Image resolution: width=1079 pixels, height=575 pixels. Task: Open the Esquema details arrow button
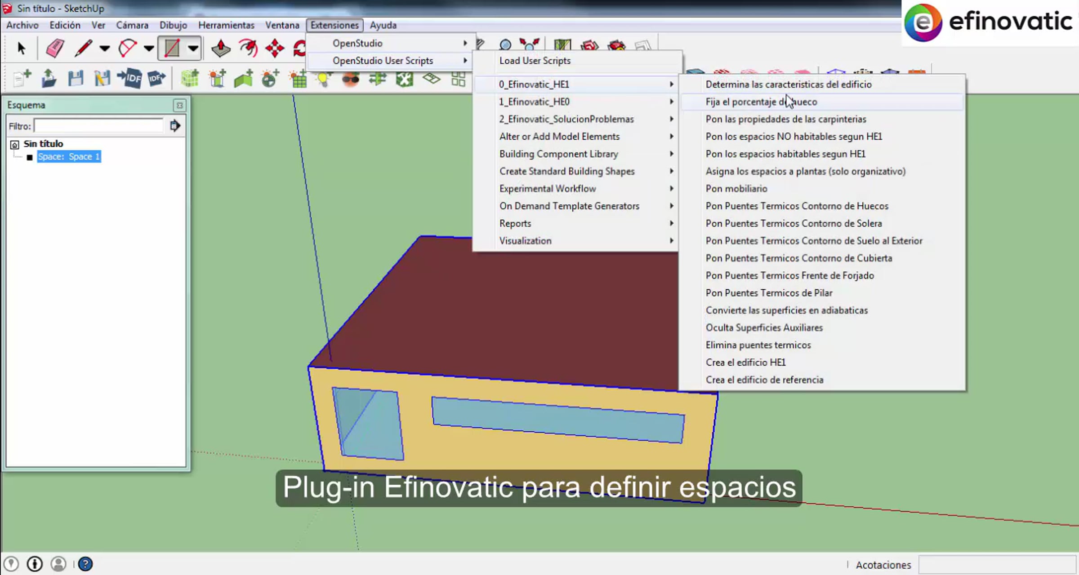coord(175,126)
